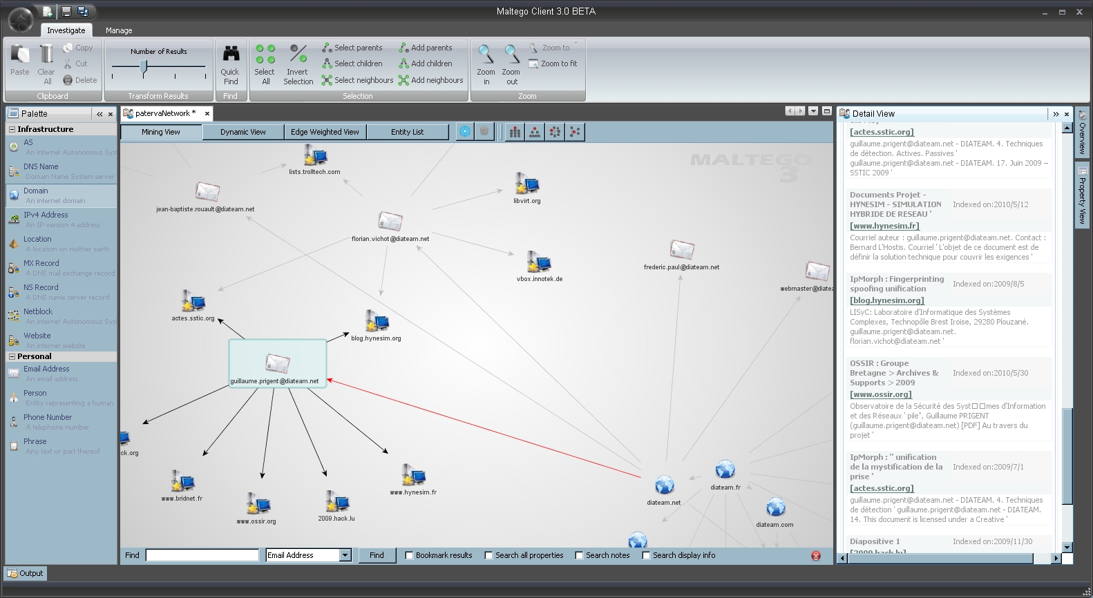Select the Netblock palette entity
This screenshot has height=598, width=1093.
pos(61,316)
